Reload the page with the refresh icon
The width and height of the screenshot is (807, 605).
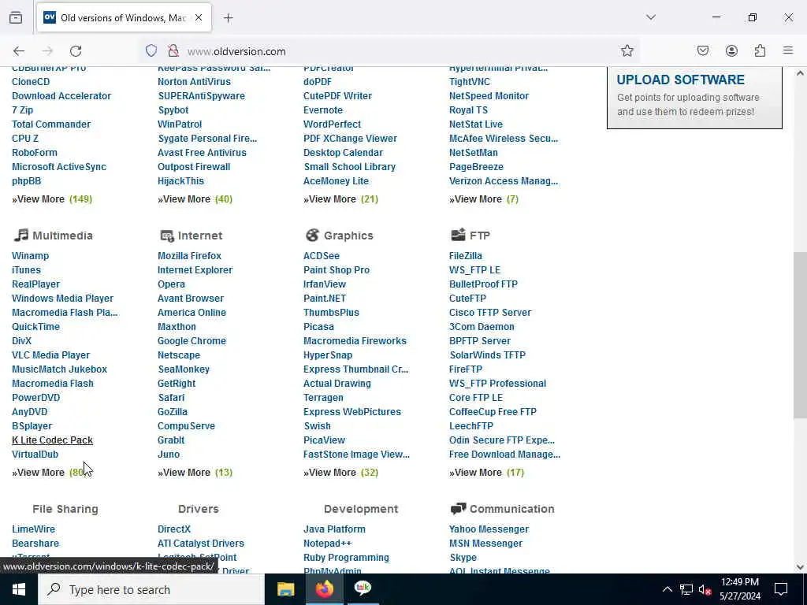76,51
